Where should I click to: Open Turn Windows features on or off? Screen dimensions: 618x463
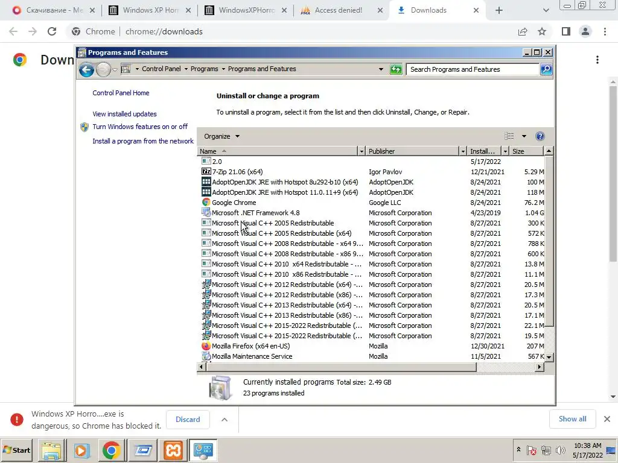(x=140, y=127)
